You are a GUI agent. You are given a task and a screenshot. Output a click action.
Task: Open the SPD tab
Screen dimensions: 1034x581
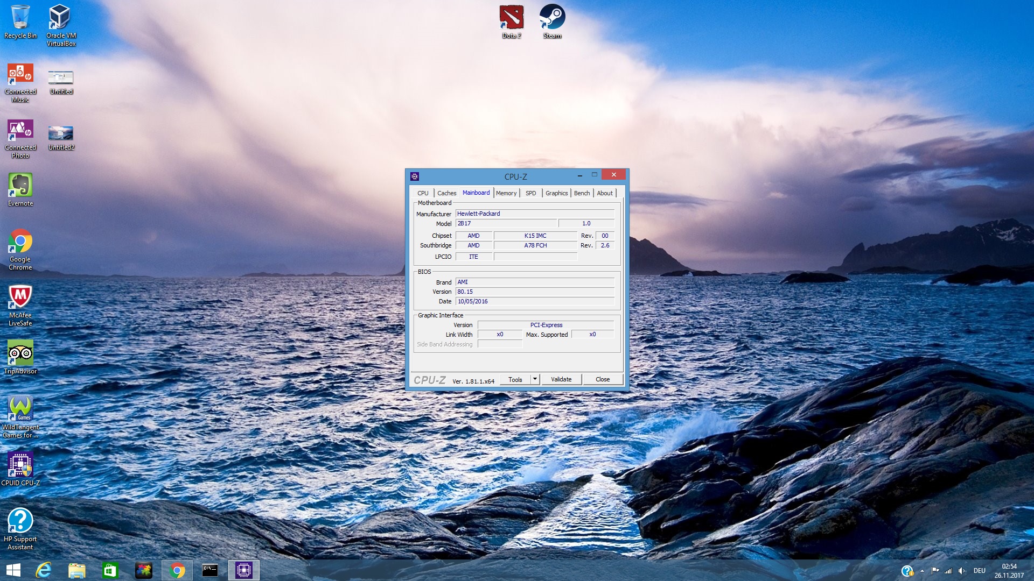coord(530,193)
